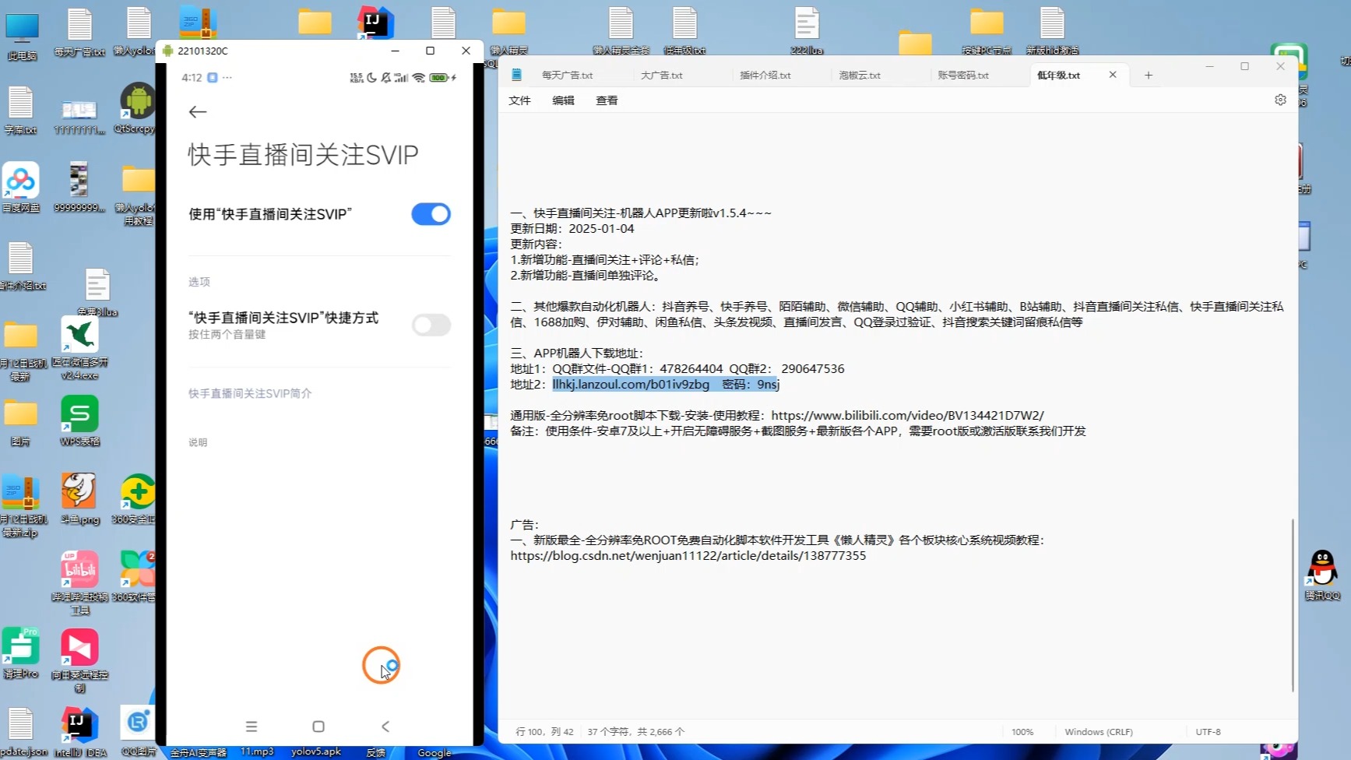Switch to the 账号密码.txt tab
This screenshot has width=1351, height=760.
pyautogui.click(x=963, y=76)
